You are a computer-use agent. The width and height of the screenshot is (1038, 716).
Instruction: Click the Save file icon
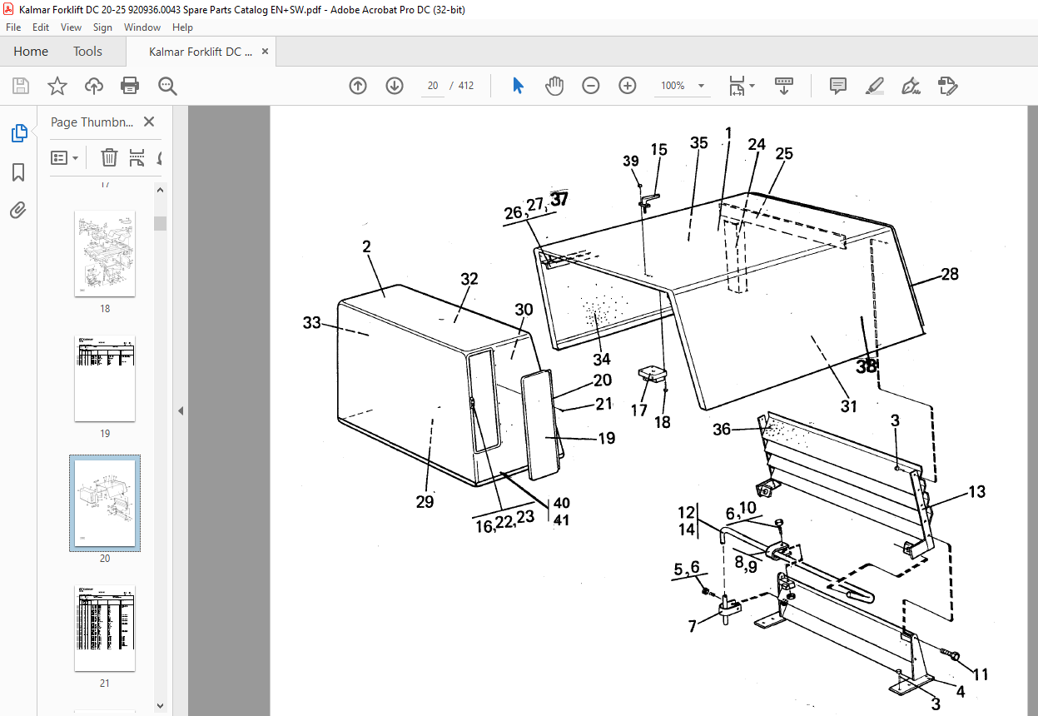click(21, 86)
